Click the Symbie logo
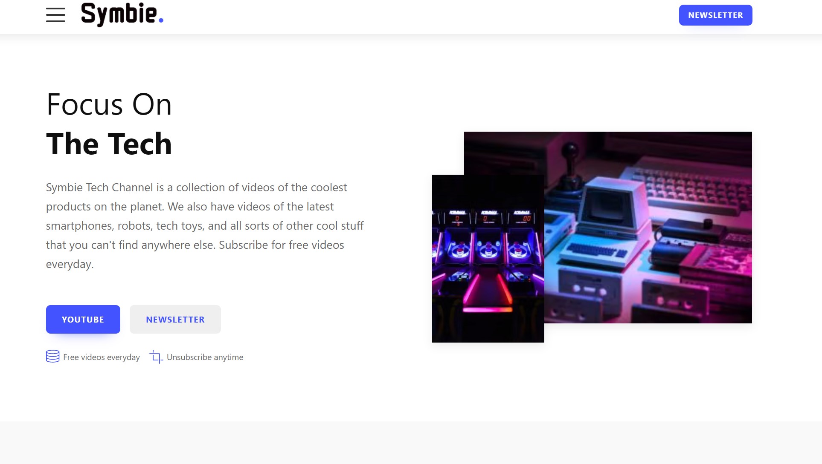Image resolution: width=822 pixels, height=464 pixels. click(x=122, y=14)
